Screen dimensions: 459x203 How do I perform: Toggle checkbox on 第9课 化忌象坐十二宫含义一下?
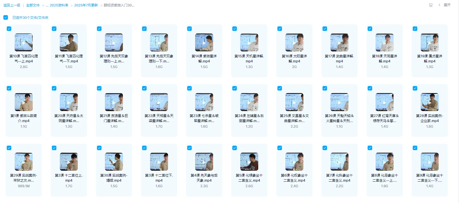415,148
